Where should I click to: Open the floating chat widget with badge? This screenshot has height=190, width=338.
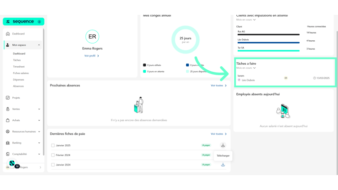click(12, 163)
